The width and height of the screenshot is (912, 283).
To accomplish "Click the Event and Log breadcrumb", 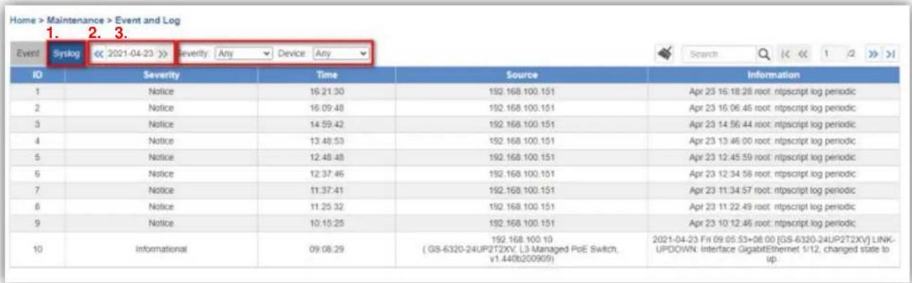I will click(x=147, y=20).
